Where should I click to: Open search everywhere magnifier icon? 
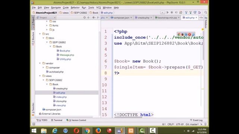[x=206, y=12]
